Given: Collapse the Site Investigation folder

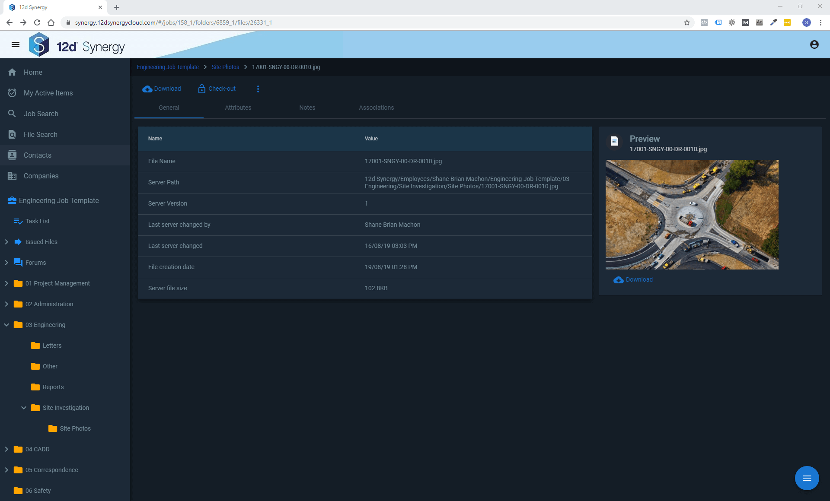Looking at the screenshot, I should coord(24,408).
